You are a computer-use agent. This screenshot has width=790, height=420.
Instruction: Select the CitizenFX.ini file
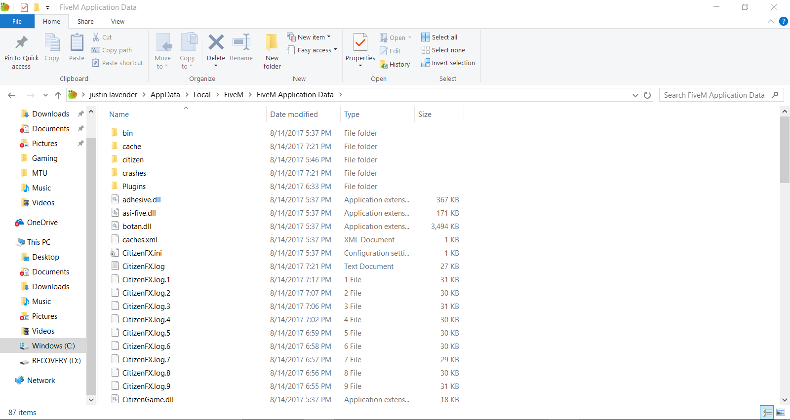tap(142, 253)
